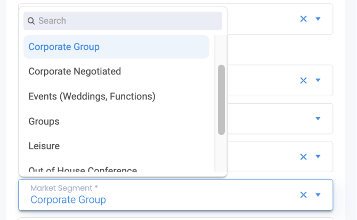This screenshot has width=357, height=220.
Task: Expand the second field's dropdown arrow
Action: (x=318, y=80)
